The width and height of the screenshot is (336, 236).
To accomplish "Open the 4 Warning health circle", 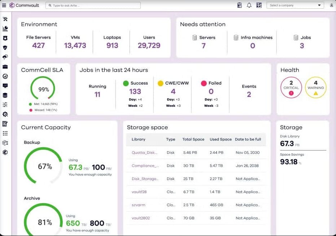I will click(316, 87).
